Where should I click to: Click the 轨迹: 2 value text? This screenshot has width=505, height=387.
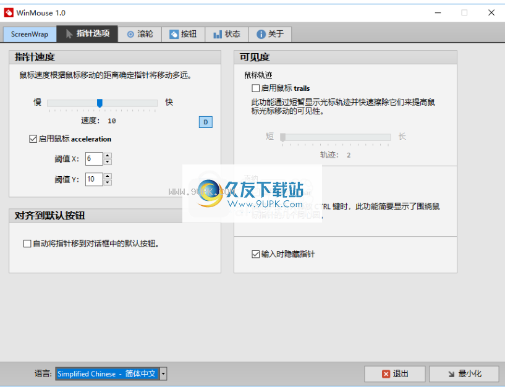(335, 155)
